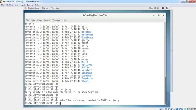Click Terminal in the GNOME top bar
This screenshot has height=110, width=196.
[x=55, y=8]
